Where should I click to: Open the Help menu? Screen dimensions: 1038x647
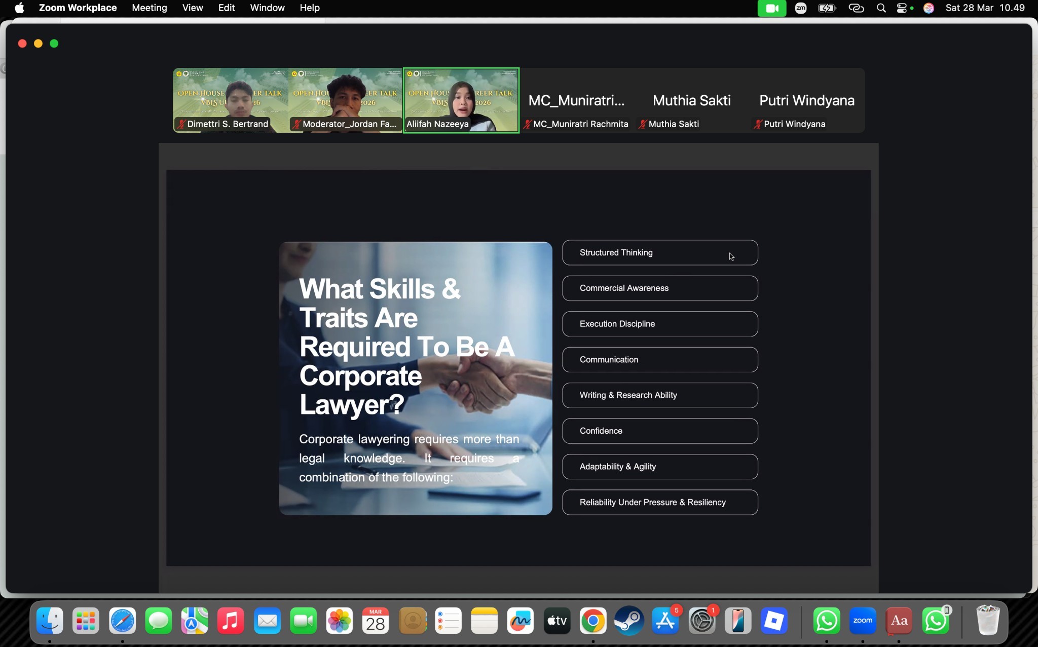[x=309, y=8]
